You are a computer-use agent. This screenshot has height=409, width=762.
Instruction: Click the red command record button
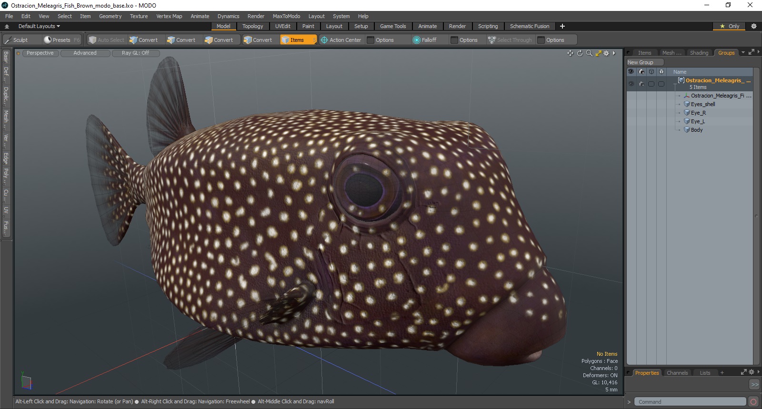(753, 402)
